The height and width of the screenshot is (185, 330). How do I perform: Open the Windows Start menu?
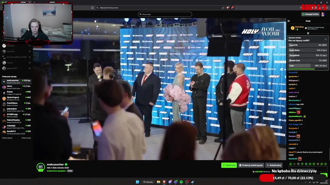tap(137, 182)
